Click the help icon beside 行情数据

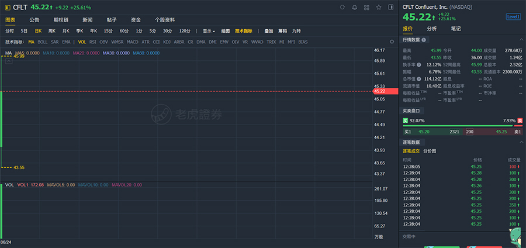point(424,40)
